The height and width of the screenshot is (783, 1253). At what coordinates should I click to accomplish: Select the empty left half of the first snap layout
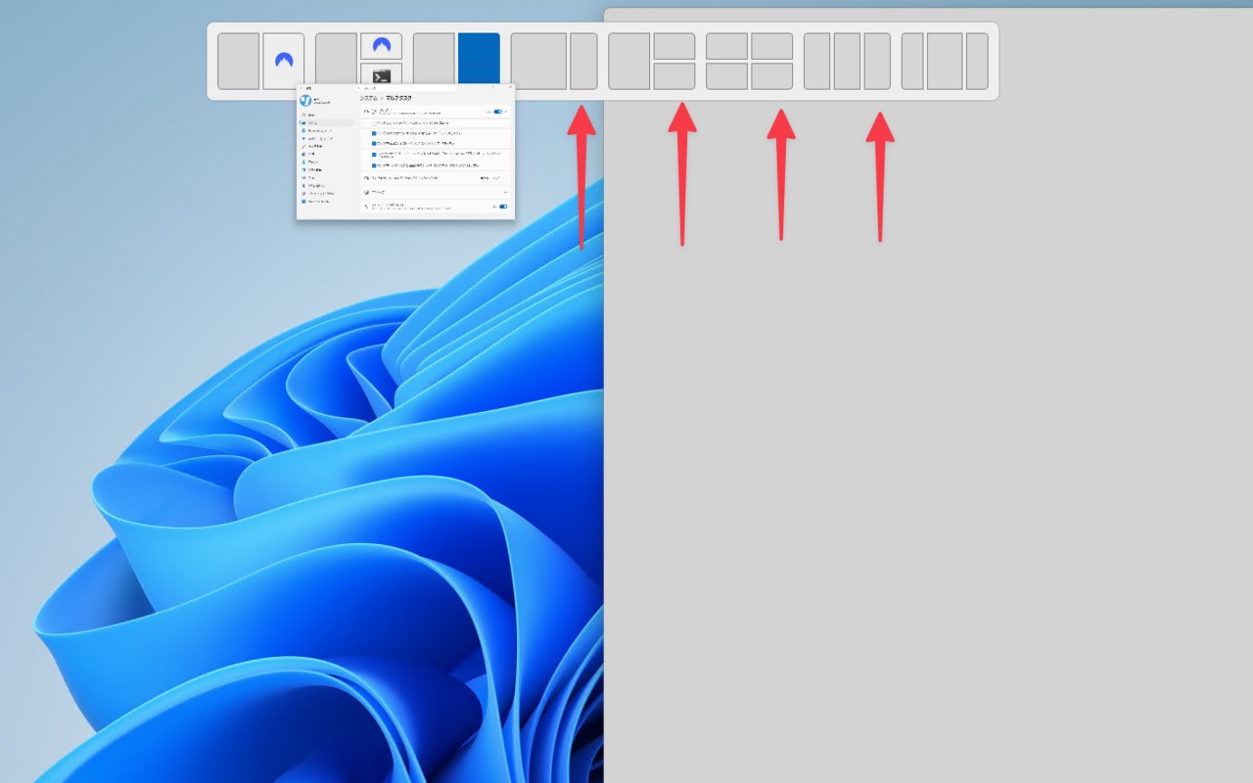(x=238, y=61)
